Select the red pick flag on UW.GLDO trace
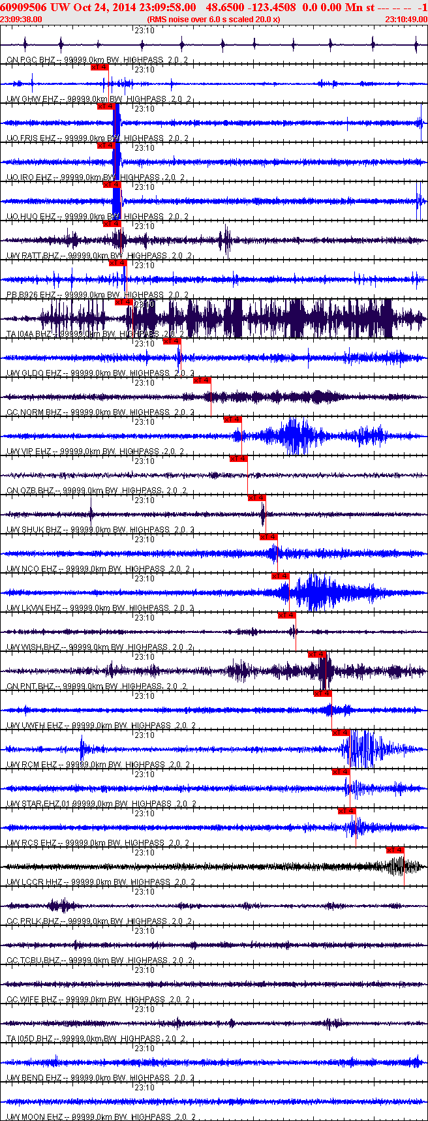The height and width of the screenshot is (1121, 428). 172,341
